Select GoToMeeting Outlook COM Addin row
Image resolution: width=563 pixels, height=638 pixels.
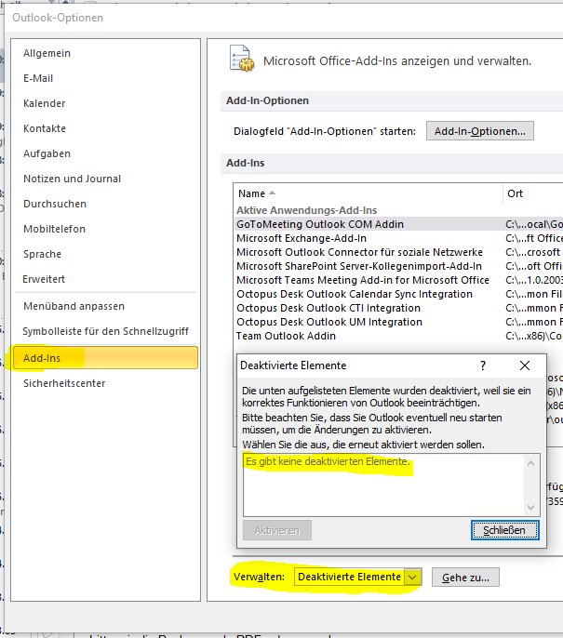coord(399,224)
